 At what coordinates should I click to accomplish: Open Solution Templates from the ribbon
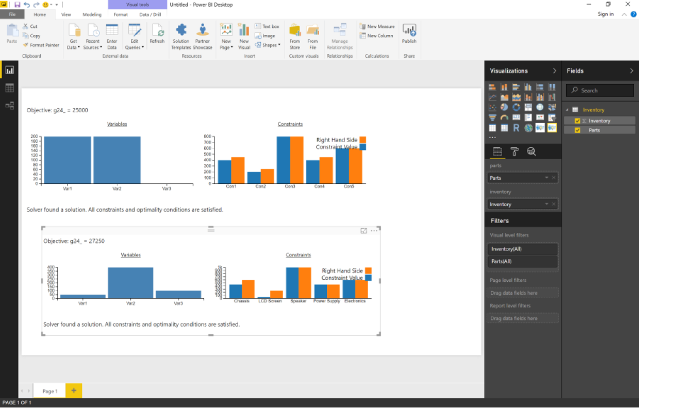click(x=181, y=36)
